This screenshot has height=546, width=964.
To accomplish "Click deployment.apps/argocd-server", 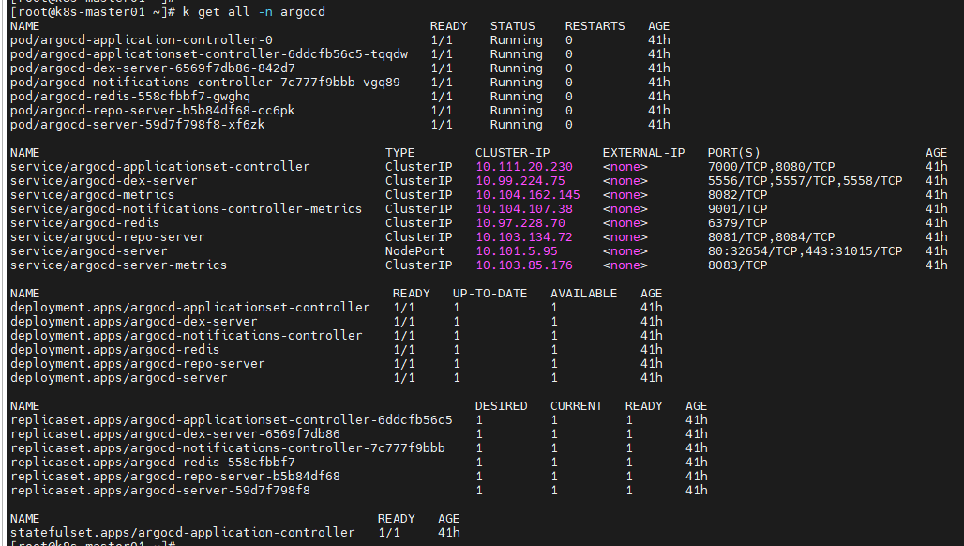I will [x=119, y=378].
